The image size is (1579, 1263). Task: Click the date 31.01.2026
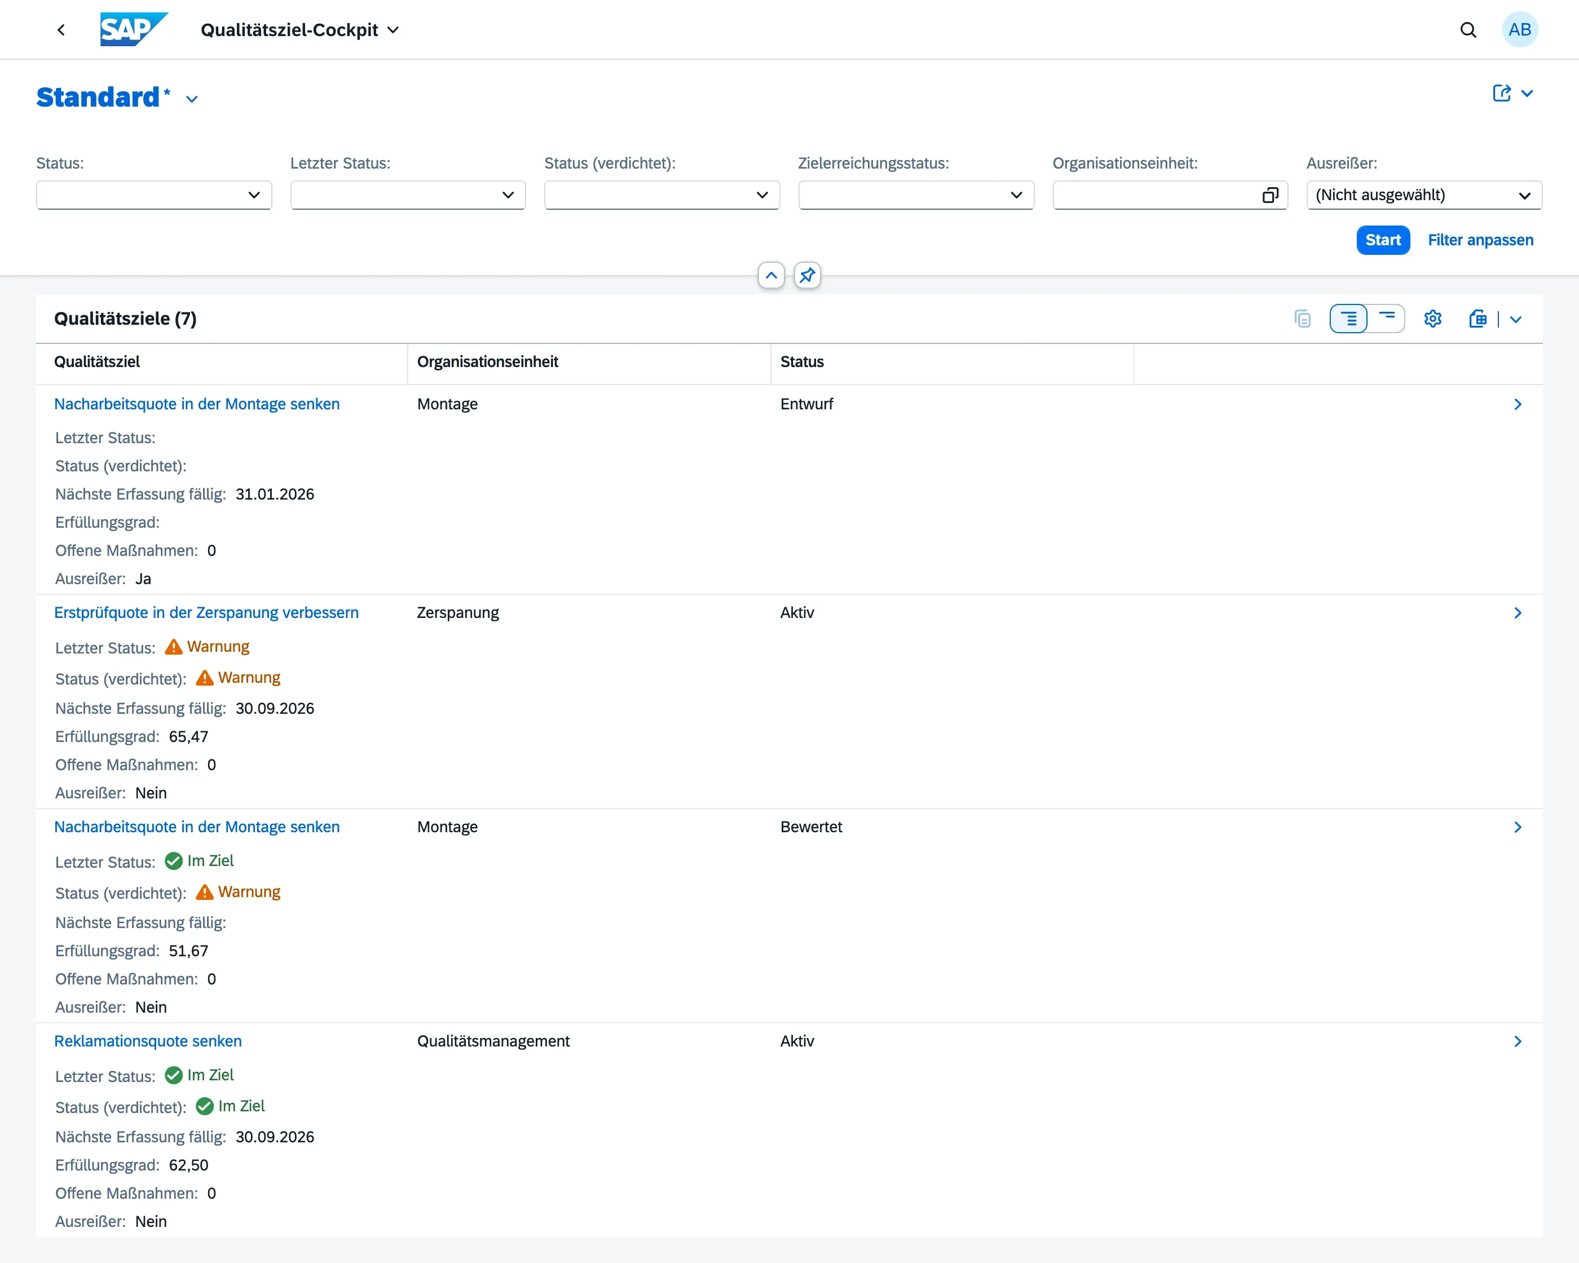tap(275, 494)
